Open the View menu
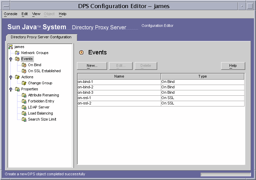The image size is (256, 180). click(36, 14)
